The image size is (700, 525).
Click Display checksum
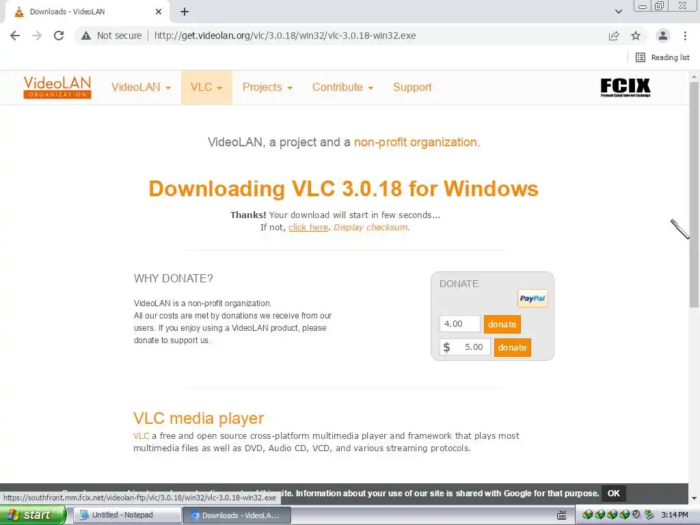click(x=371, y=227)
